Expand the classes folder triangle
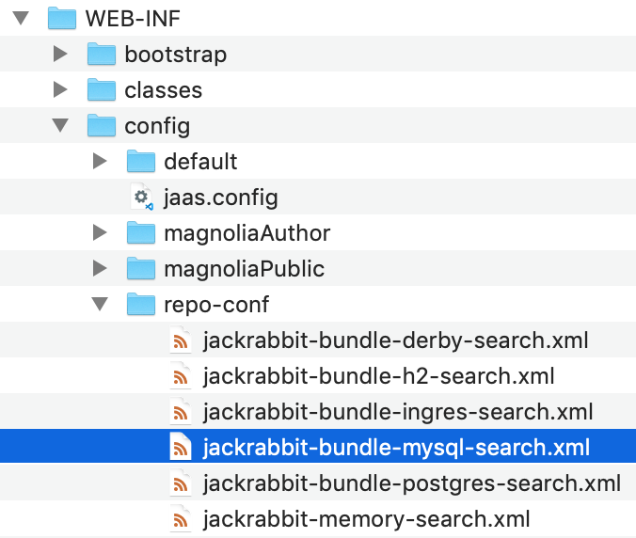636x538 pixels. pos(60,89)
